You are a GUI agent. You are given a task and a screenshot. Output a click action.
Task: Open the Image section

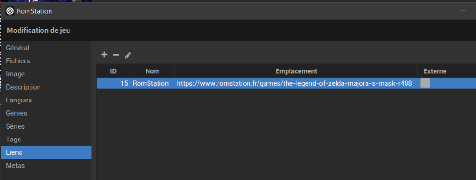click(46, 74)
